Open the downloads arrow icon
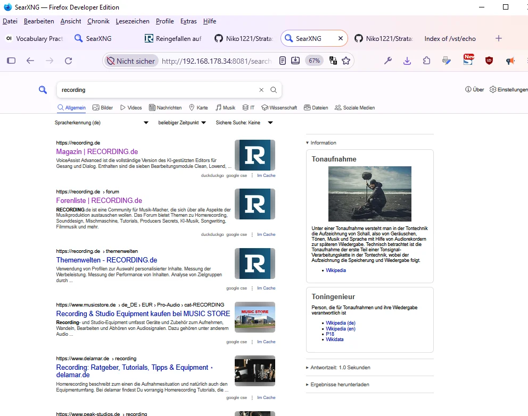Image resolution: width=528 pixels, height=416 pixels. (407, 61)
